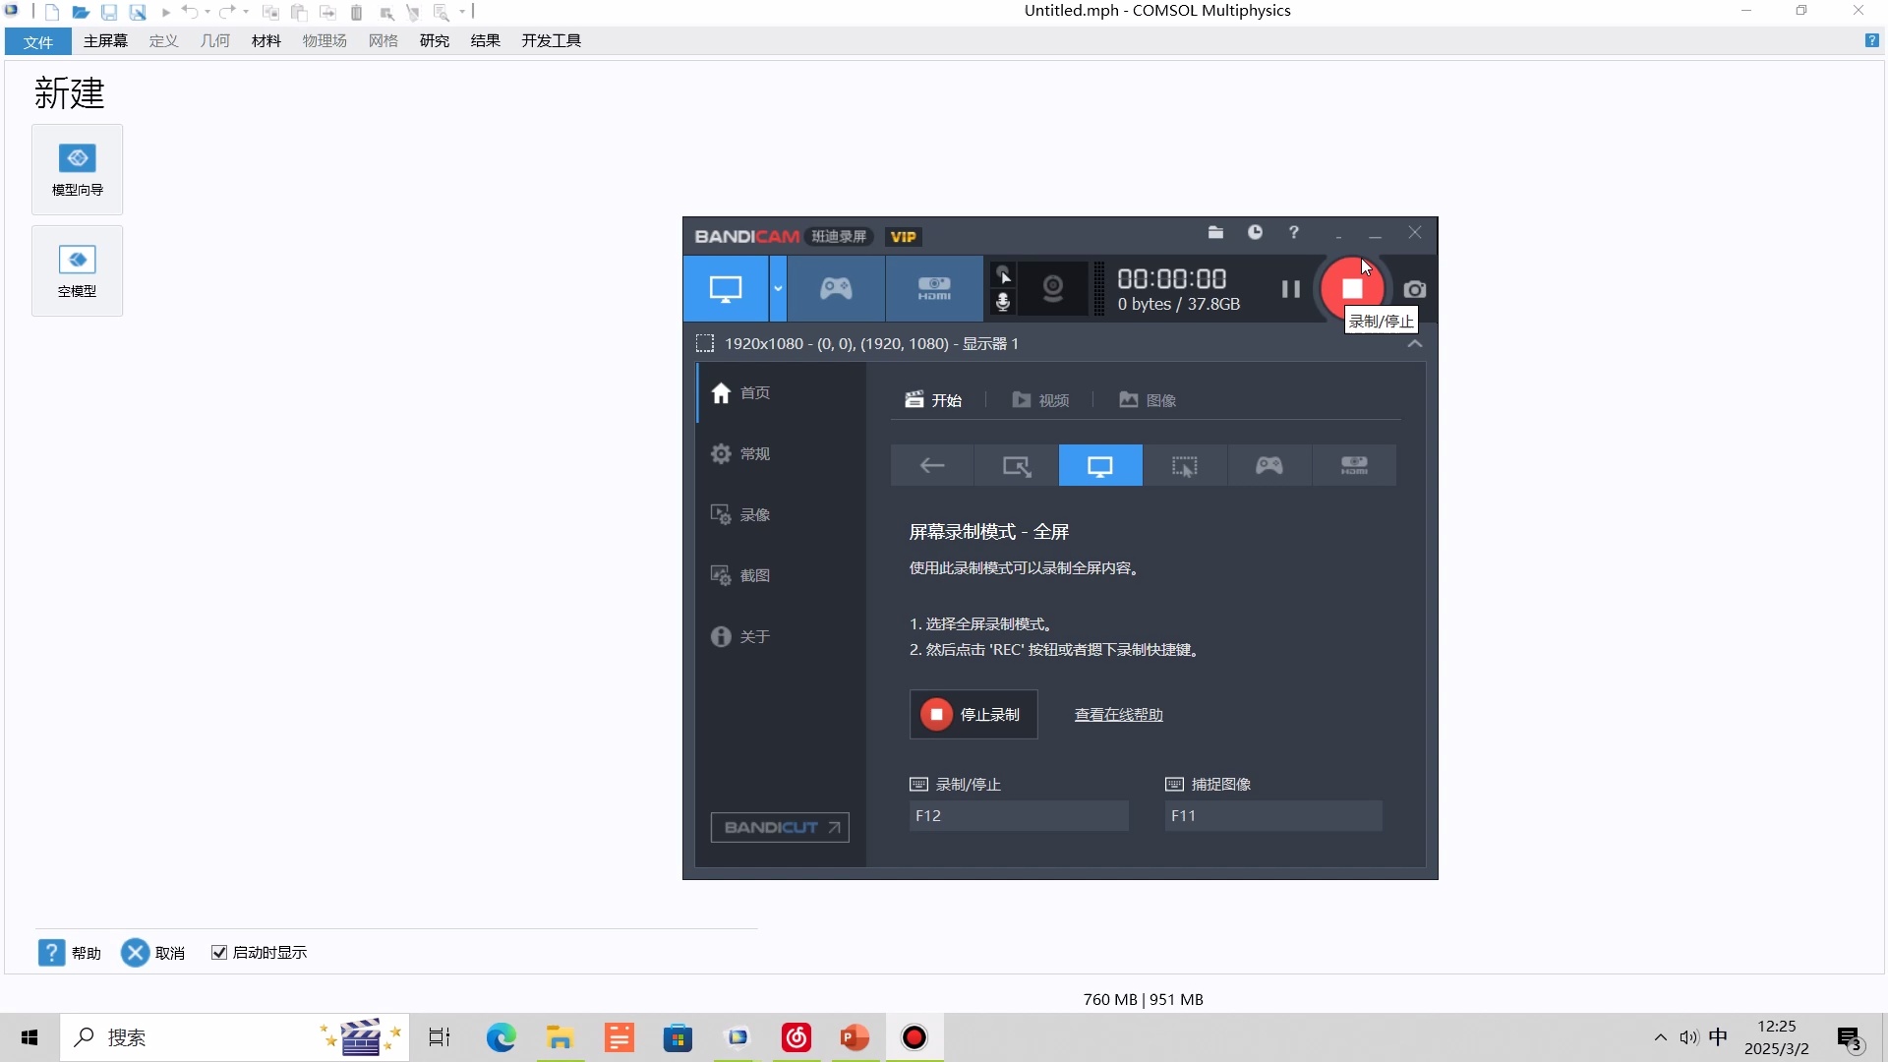Image resolution: width=1888 pixels, height=1062 pixels.
Task: Take a screenshot with the camera icon
Action: point(1416,288)
